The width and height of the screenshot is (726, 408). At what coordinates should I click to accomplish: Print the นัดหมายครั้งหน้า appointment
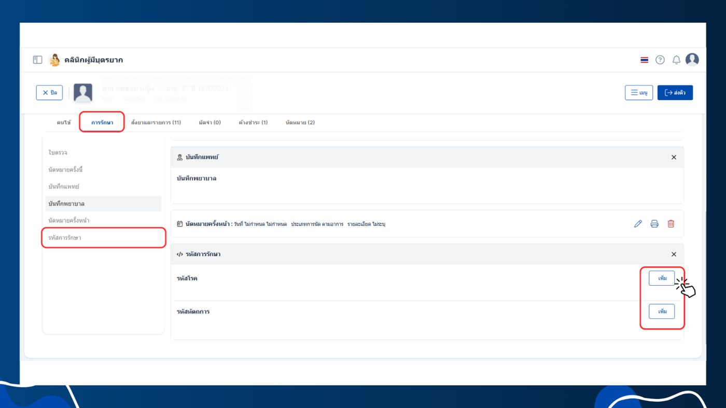(654, 224)
